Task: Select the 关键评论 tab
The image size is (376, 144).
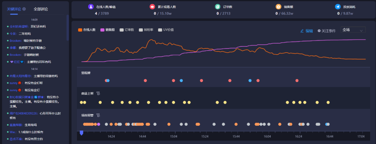Action: point(14,9)
